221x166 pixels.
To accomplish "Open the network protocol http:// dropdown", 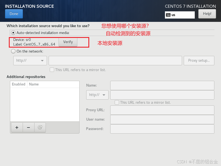I will click(30, 61).
